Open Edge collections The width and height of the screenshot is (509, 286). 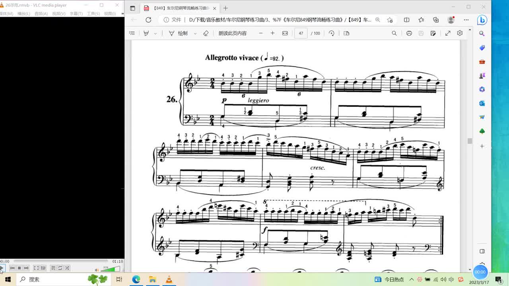[436, 20]
